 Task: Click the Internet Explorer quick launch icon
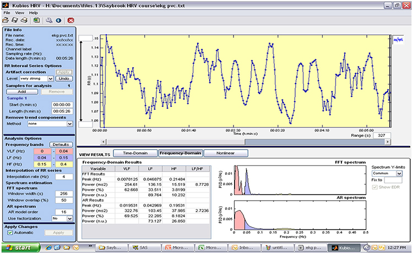pos(47,248)
